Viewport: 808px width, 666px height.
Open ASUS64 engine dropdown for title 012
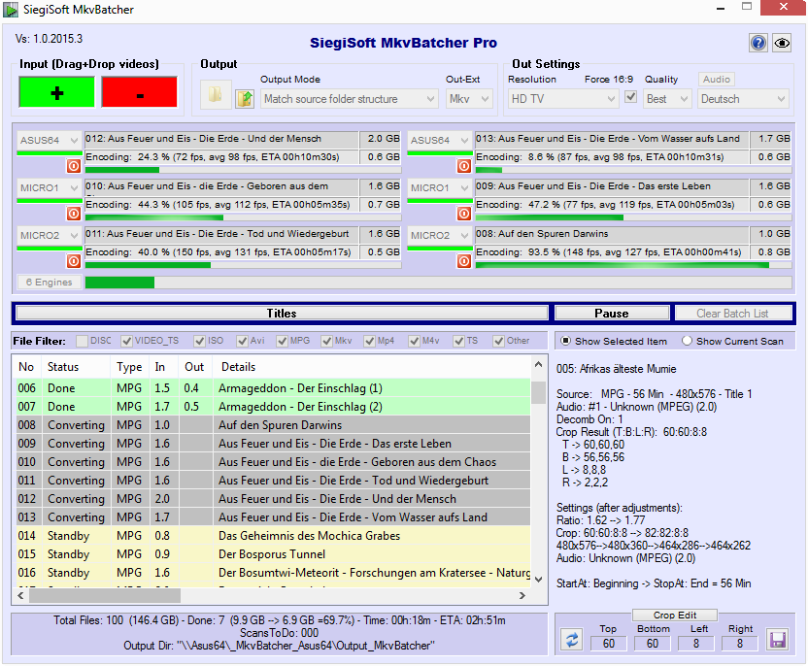[49, 140]
